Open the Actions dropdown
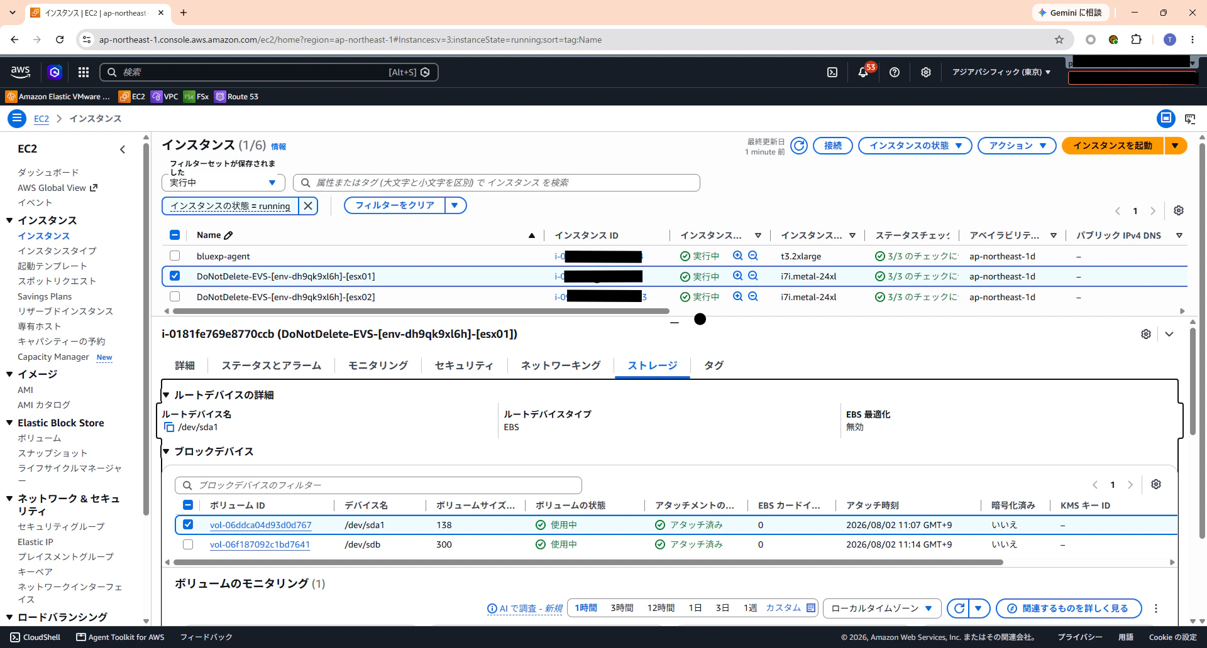The height and width of the screenshot is (648, 1207). click(1017, 146)
